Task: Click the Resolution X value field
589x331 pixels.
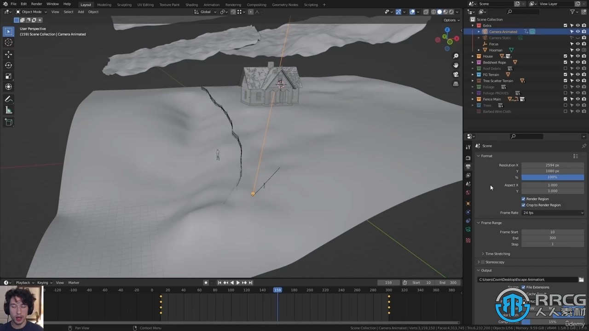Action: [x=553, y=165]
